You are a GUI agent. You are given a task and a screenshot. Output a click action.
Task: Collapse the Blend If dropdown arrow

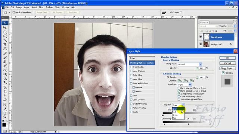pyautogui.click(x=183, y=105)
